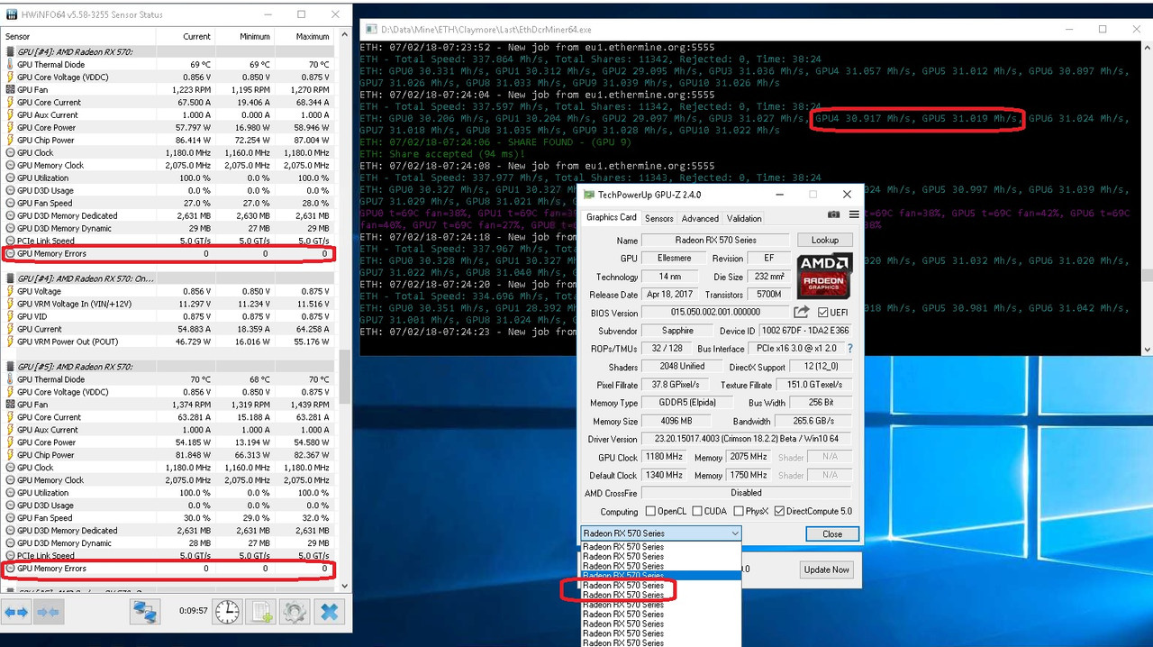Open HWiNFO remote network monitors icon

[145, 612]
